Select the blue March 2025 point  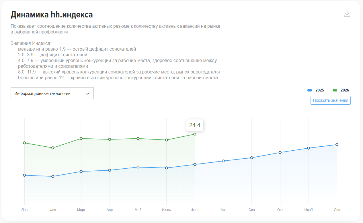tap(81, 172)
